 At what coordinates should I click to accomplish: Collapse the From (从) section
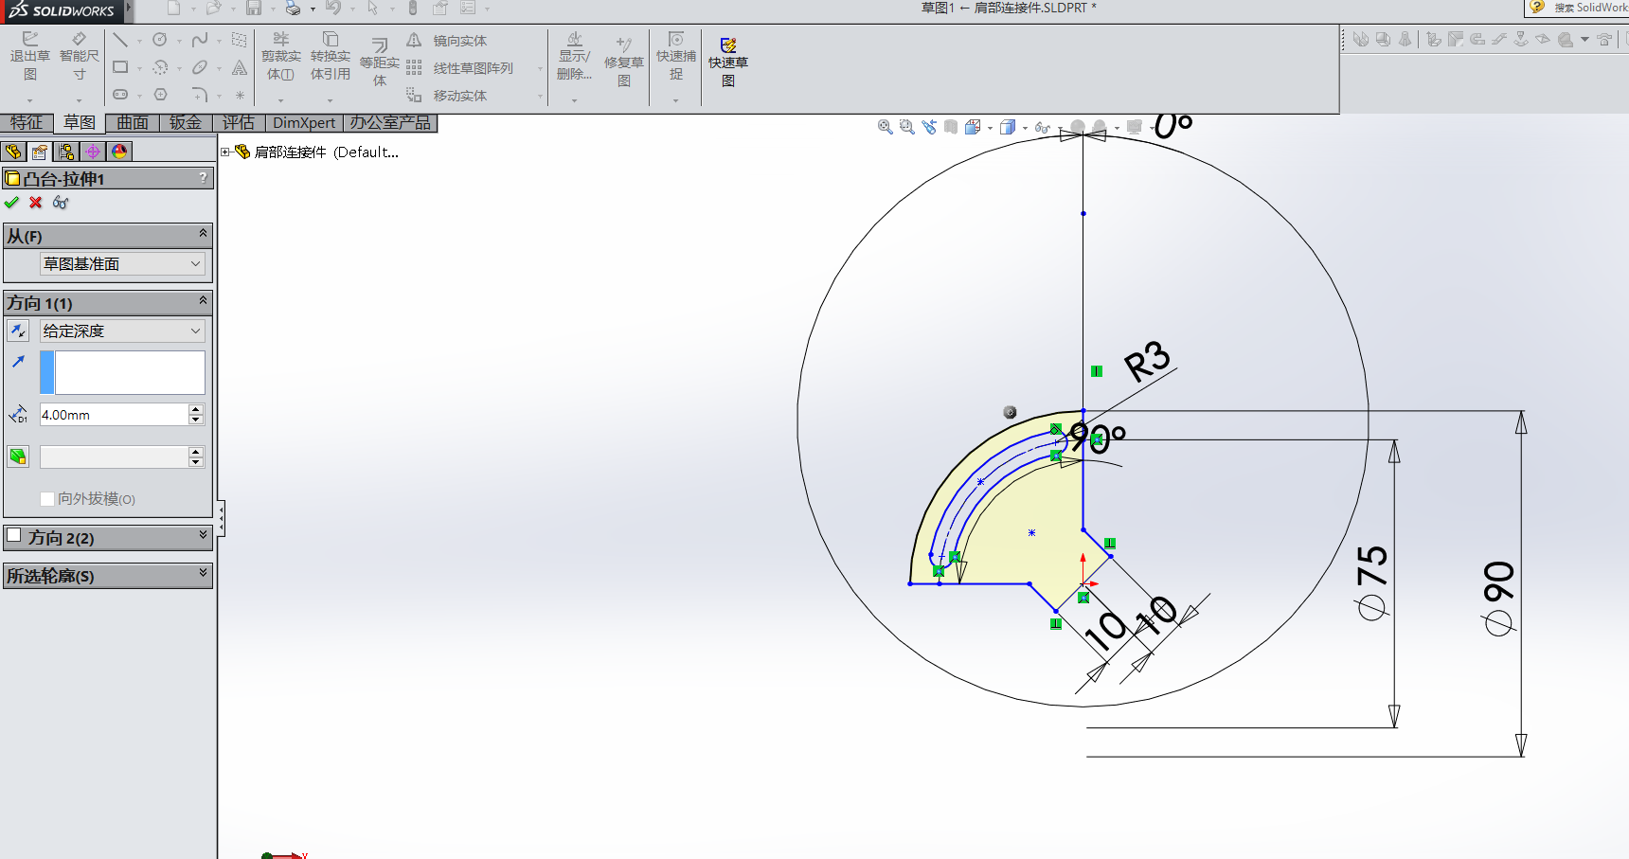point(203,234)
